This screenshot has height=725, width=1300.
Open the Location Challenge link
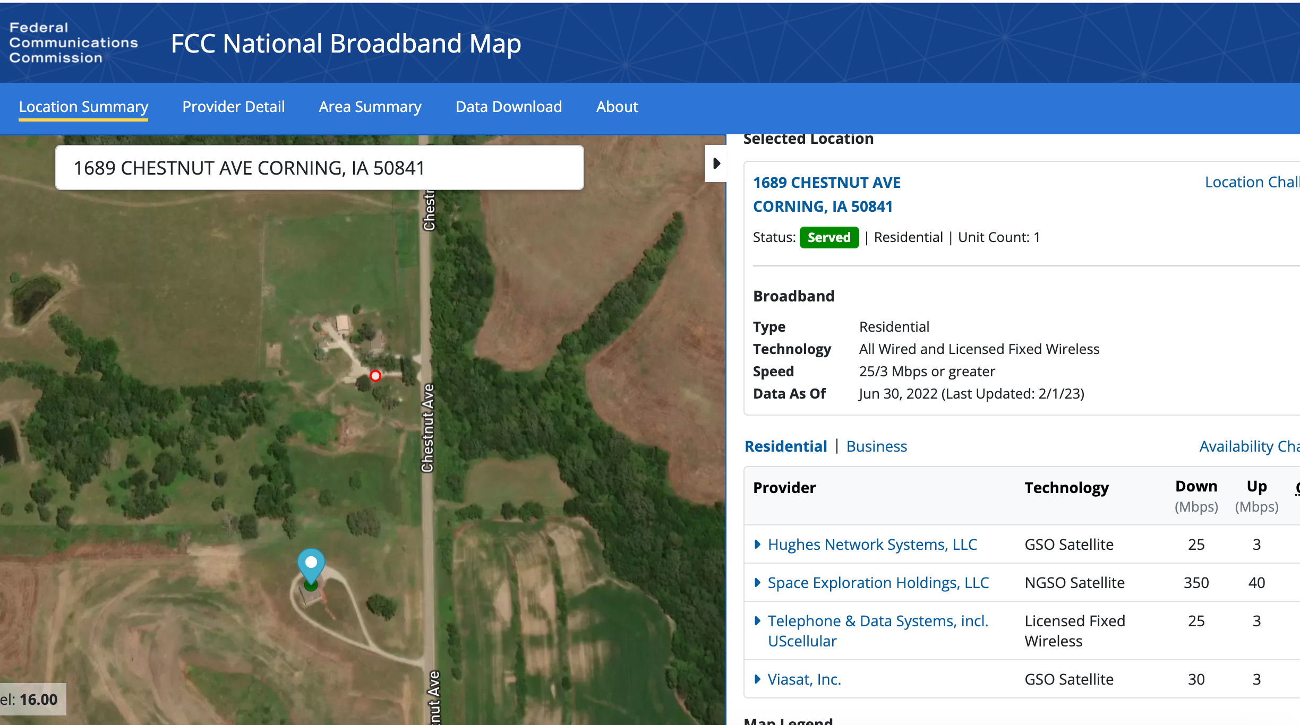[x=1251, y=182]
